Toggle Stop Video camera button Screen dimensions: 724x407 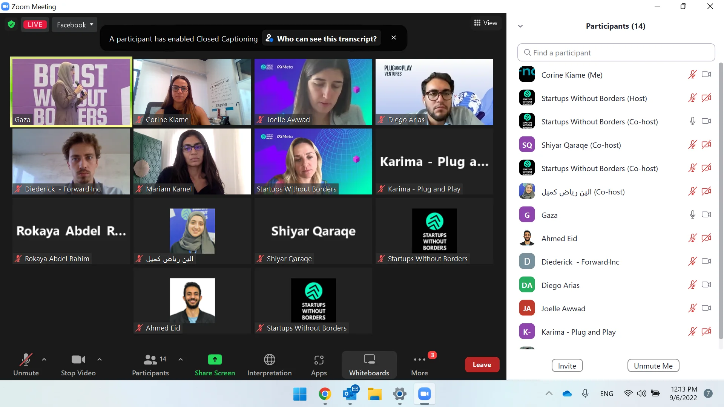point(78,360)
